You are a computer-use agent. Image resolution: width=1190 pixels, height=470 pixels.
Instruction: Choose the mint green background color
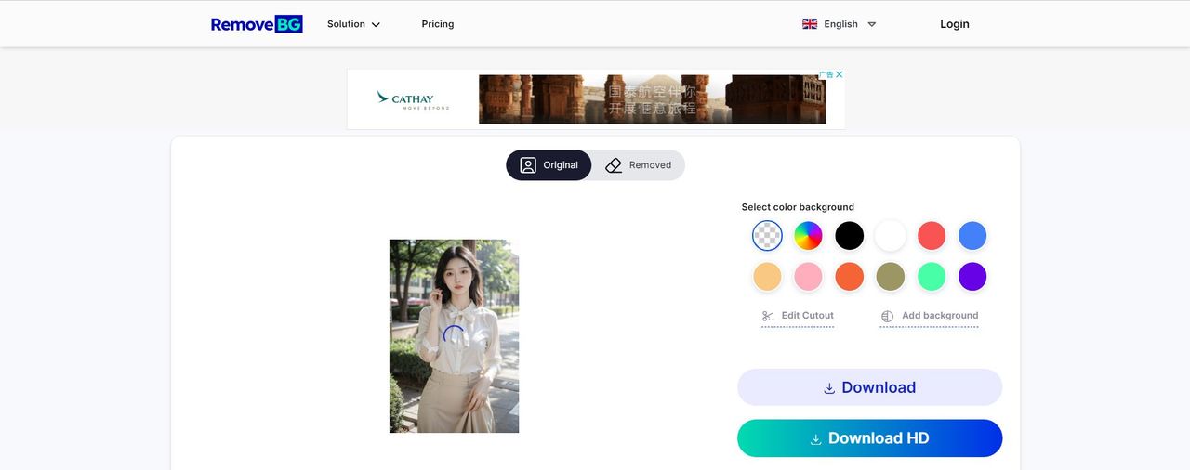point(931,277)
